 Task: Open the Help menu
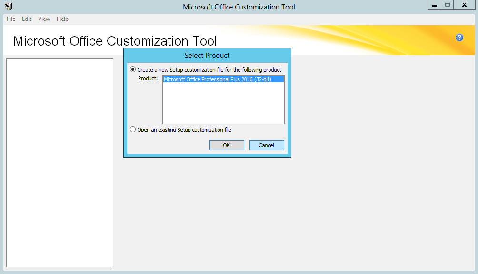pyautogui.click(x=62, y=19)
